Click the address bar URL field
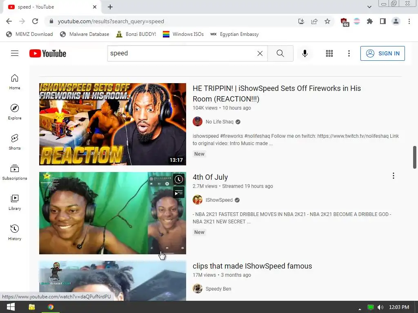 (171, 21)
